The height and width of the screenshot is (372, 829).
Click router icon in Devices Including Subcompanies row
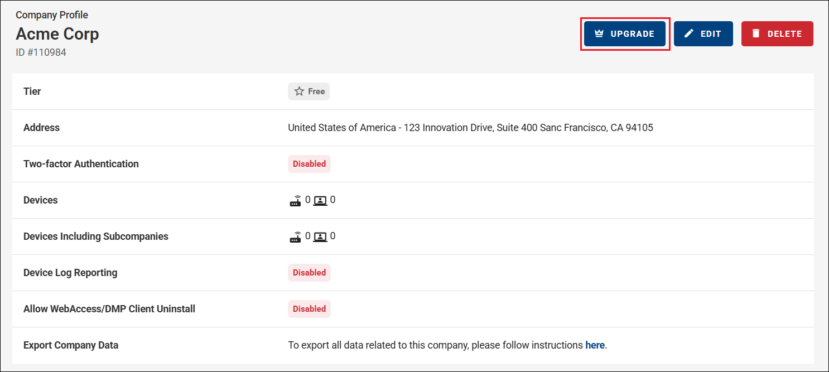[296, 237]
